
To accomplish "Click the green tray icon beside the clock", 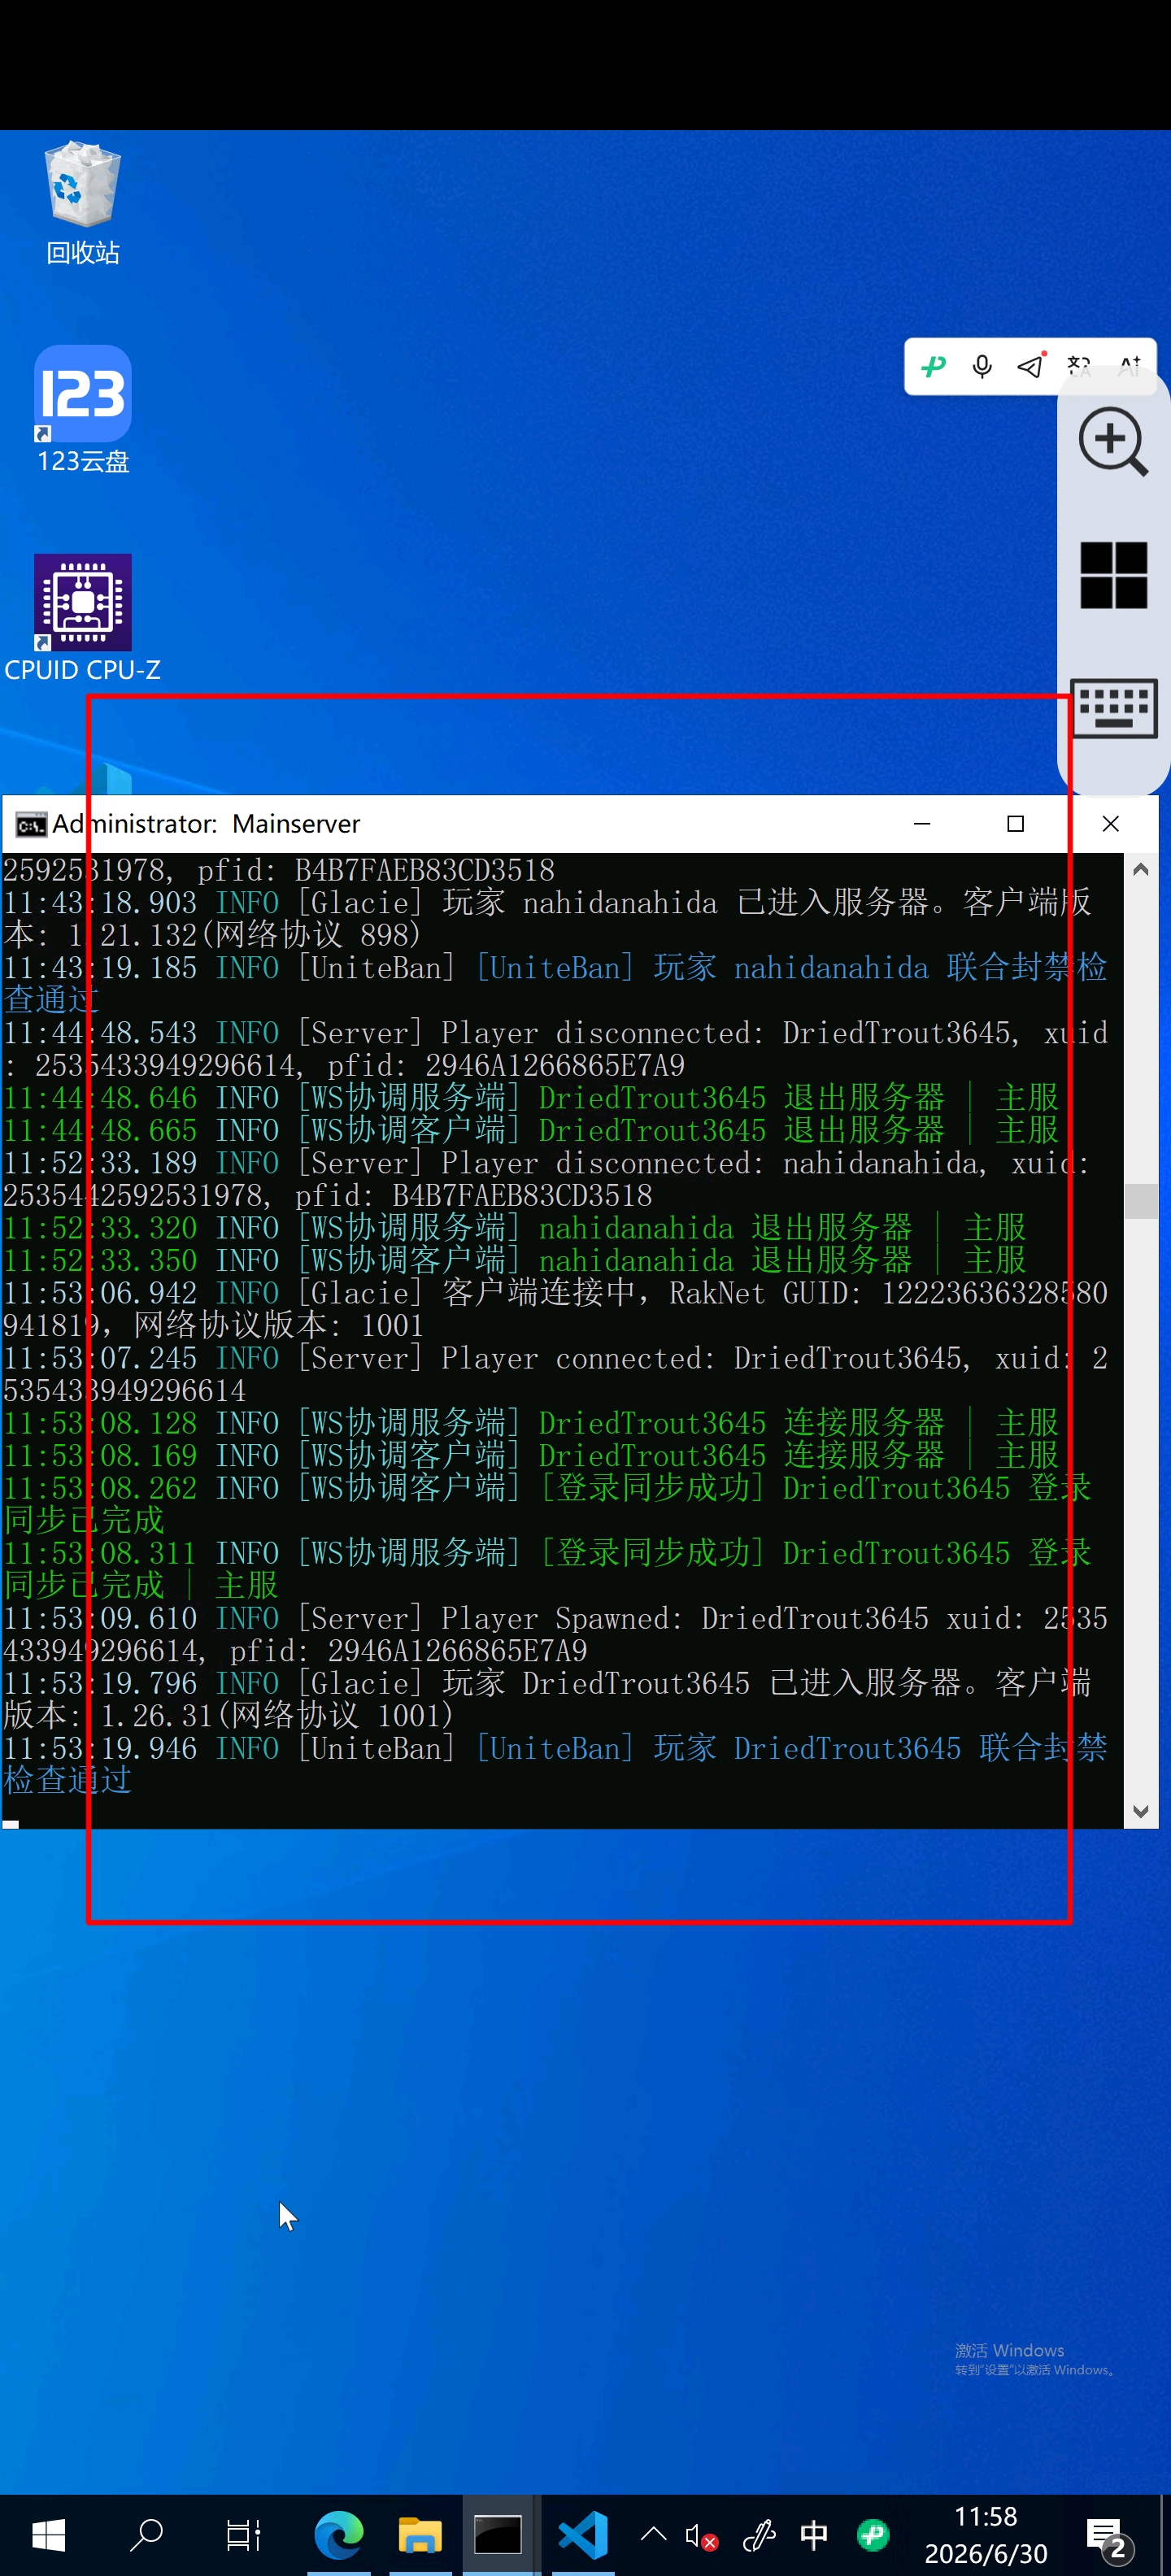I will [873, 2535].
